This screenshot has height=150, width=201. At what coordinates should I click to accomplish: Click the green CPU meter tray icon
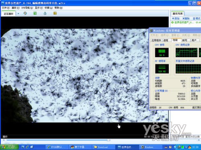click(x=183, y=147)
